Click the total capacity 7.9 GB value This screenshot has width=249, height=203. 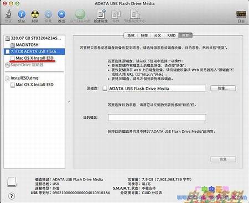tap(167, 179)
